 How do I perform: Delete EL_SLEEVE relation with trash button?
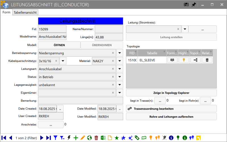[207, 60]
